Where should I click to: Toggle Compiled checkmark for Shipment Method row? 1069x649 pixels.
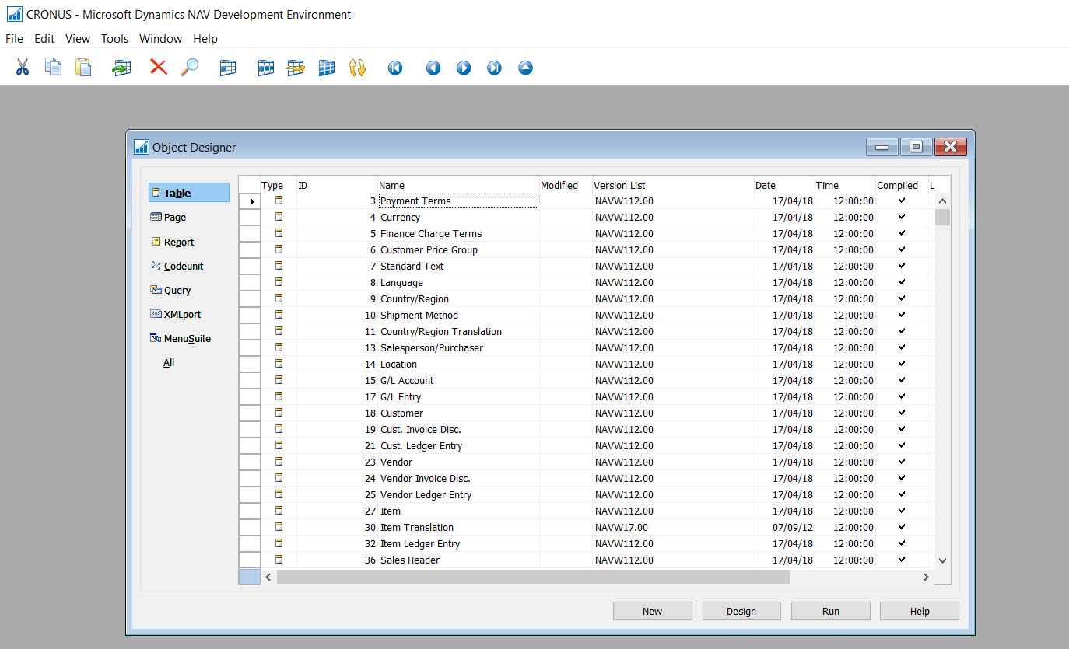(902, 315)
